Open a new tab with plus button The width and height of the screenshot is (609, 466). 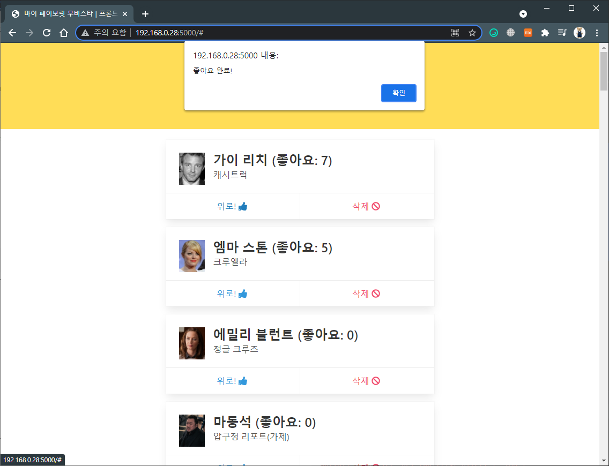[x=145, y=14]
